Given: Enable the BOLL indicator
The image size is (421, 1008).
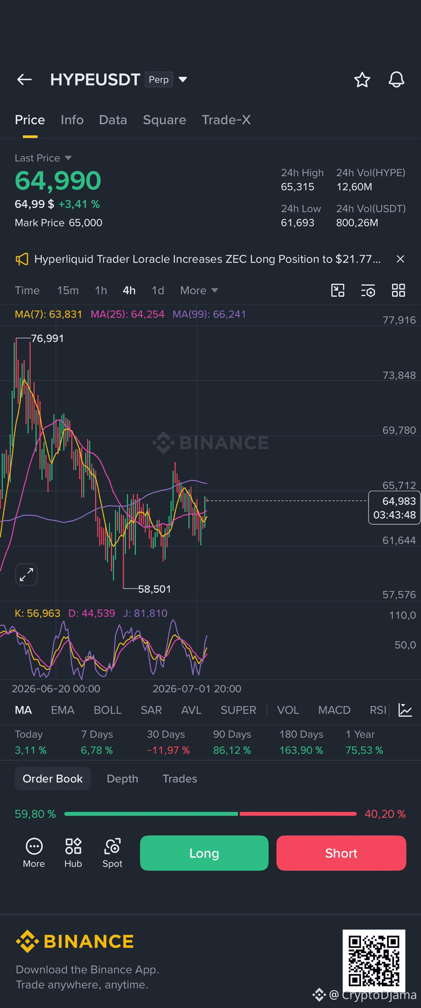Looking at the screenshot, I should coord(107,710).
